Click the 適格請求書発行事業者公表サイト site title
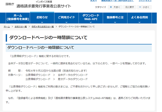162x112 pixels. click(44, 6)
